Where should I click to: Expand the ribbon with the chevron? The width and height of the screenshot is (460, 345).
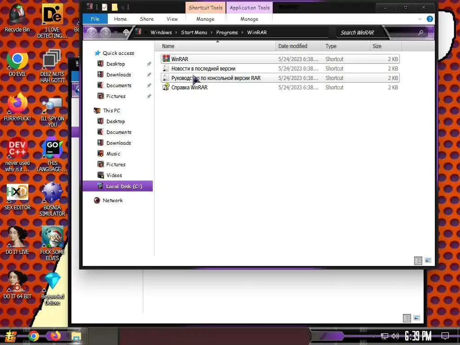coord(420,19)
